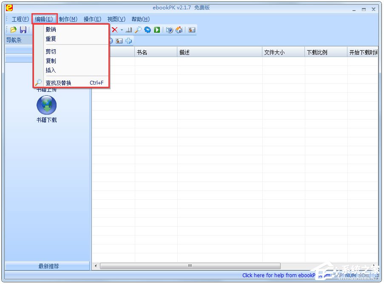Click the blue gear settings icon
Image resolution: width=384 pixels, height=284 pixels.
point(148,30)
